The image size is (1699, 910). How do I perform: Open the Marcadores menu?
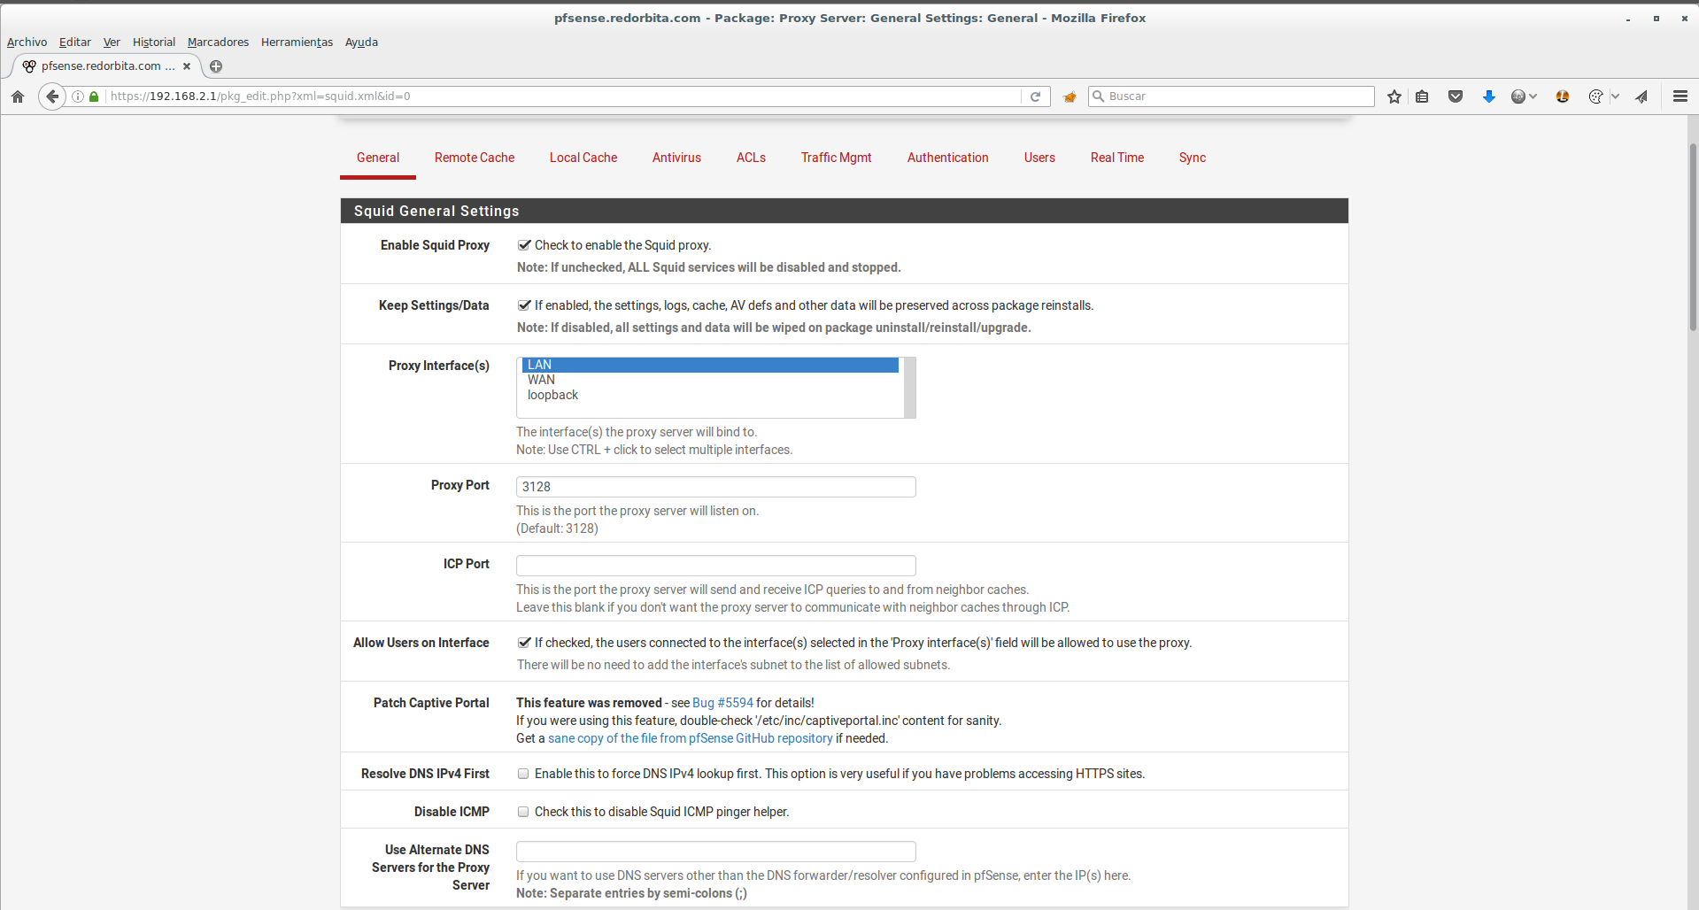[x=218, y=42]
